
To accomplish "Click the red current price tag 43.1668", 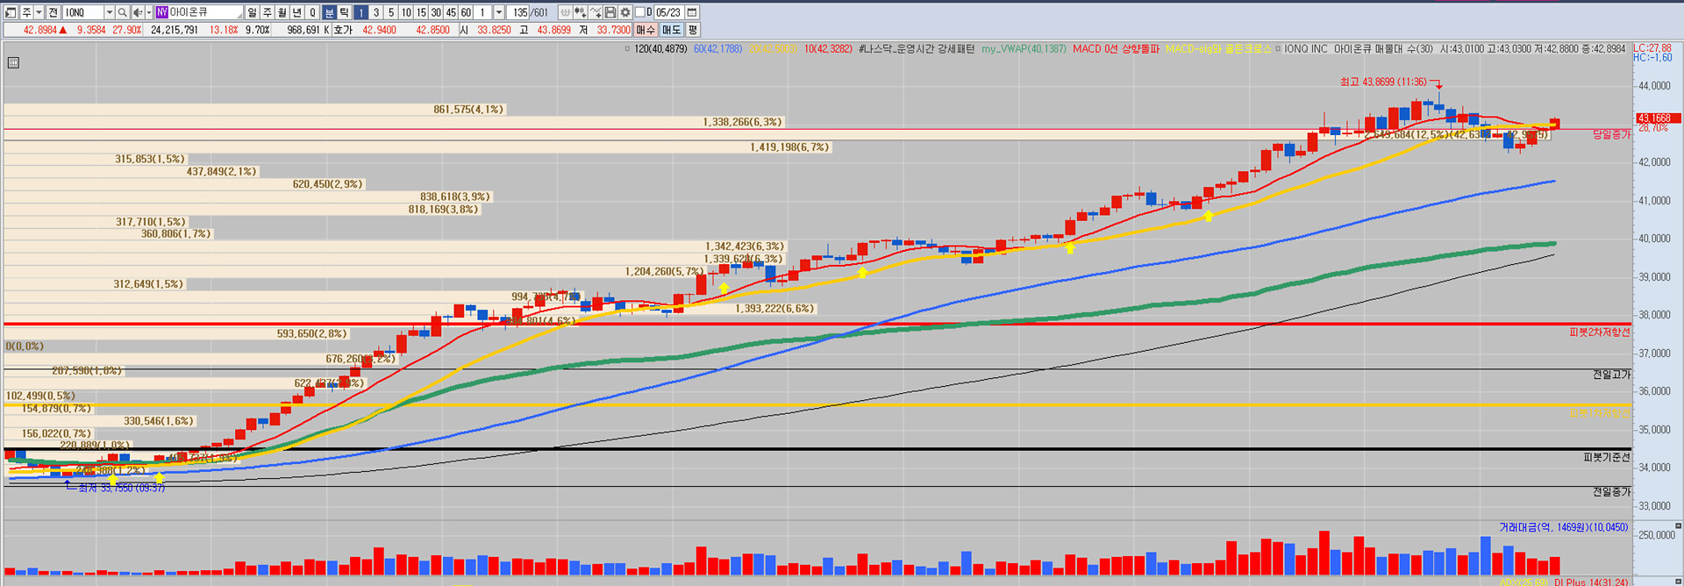I will 1658,118.
